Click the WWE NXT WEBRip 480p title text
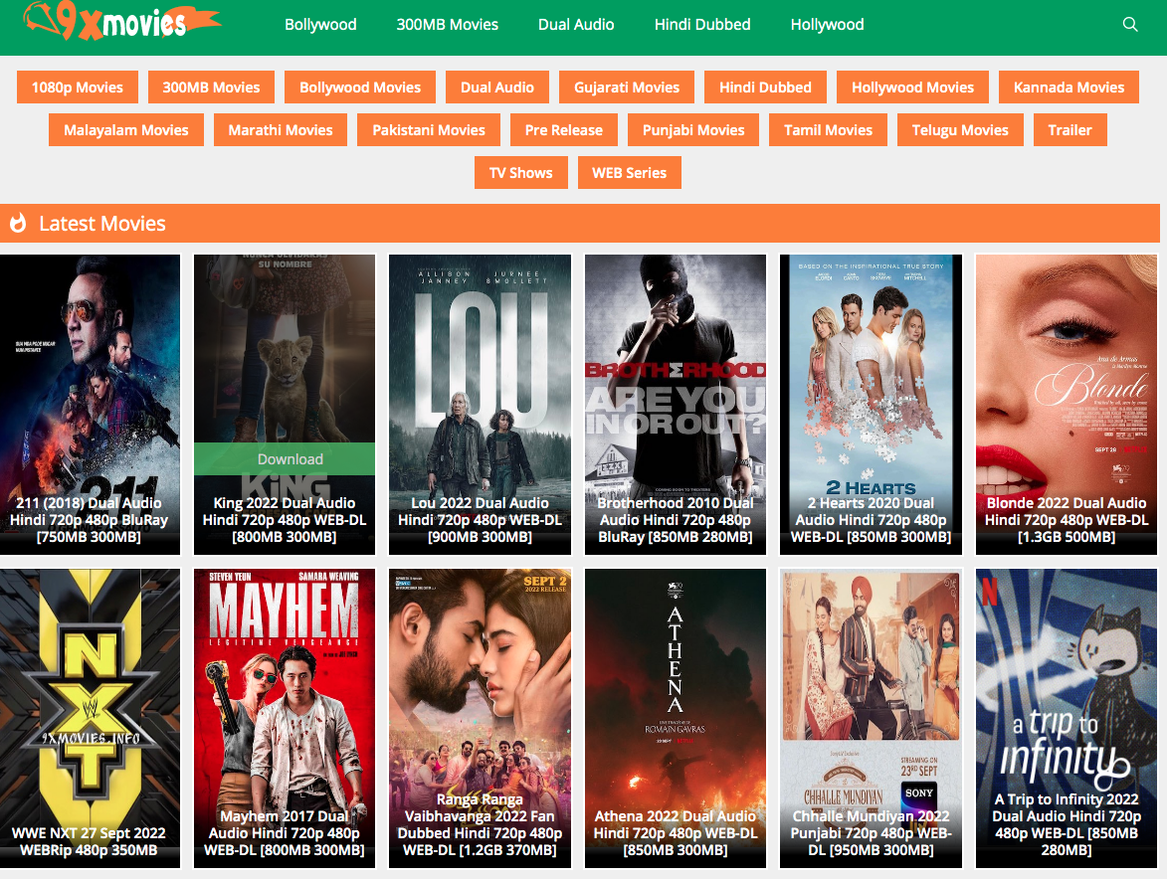Screen dimensions: 1167x879 [x=90, y=841]
